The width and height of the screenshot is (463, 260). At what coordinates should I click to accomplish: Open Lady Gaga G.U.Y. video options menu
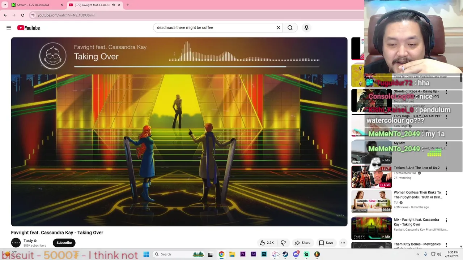pyautogui.click(x=446, y=117)
